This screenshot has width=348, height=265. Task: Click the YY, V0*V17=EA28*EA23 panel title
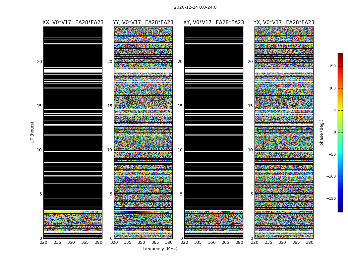coord(143,23)
